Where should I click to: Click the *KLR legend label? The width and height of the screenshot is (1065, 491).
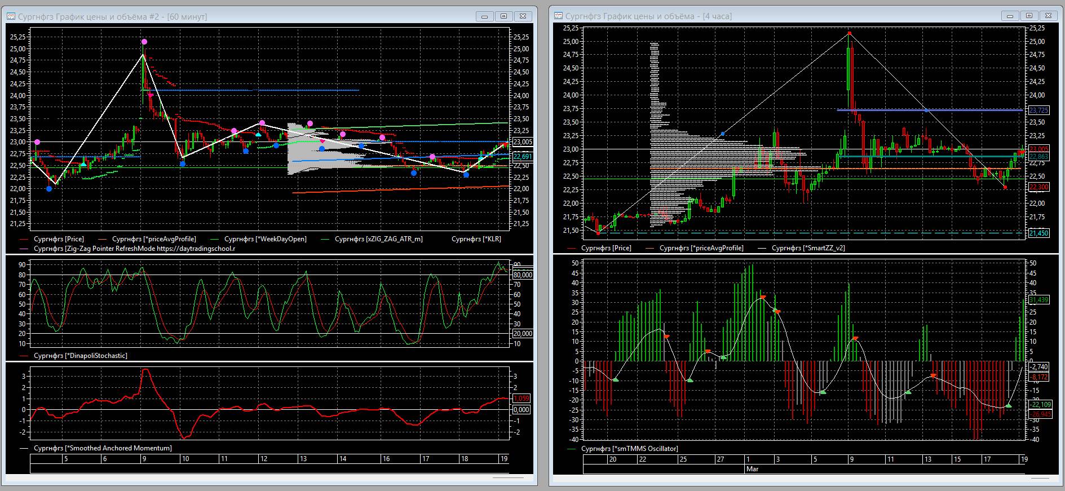point(476,239)
